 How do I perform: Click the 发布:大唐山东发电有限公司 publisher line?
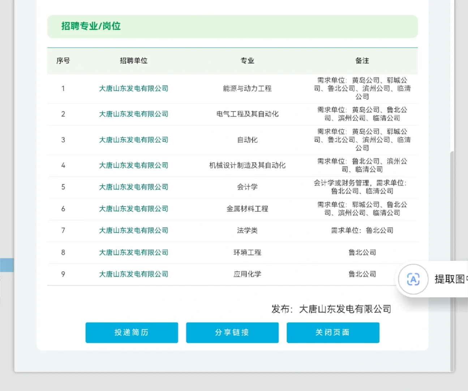pyautogui.click(x=331, y=309)
